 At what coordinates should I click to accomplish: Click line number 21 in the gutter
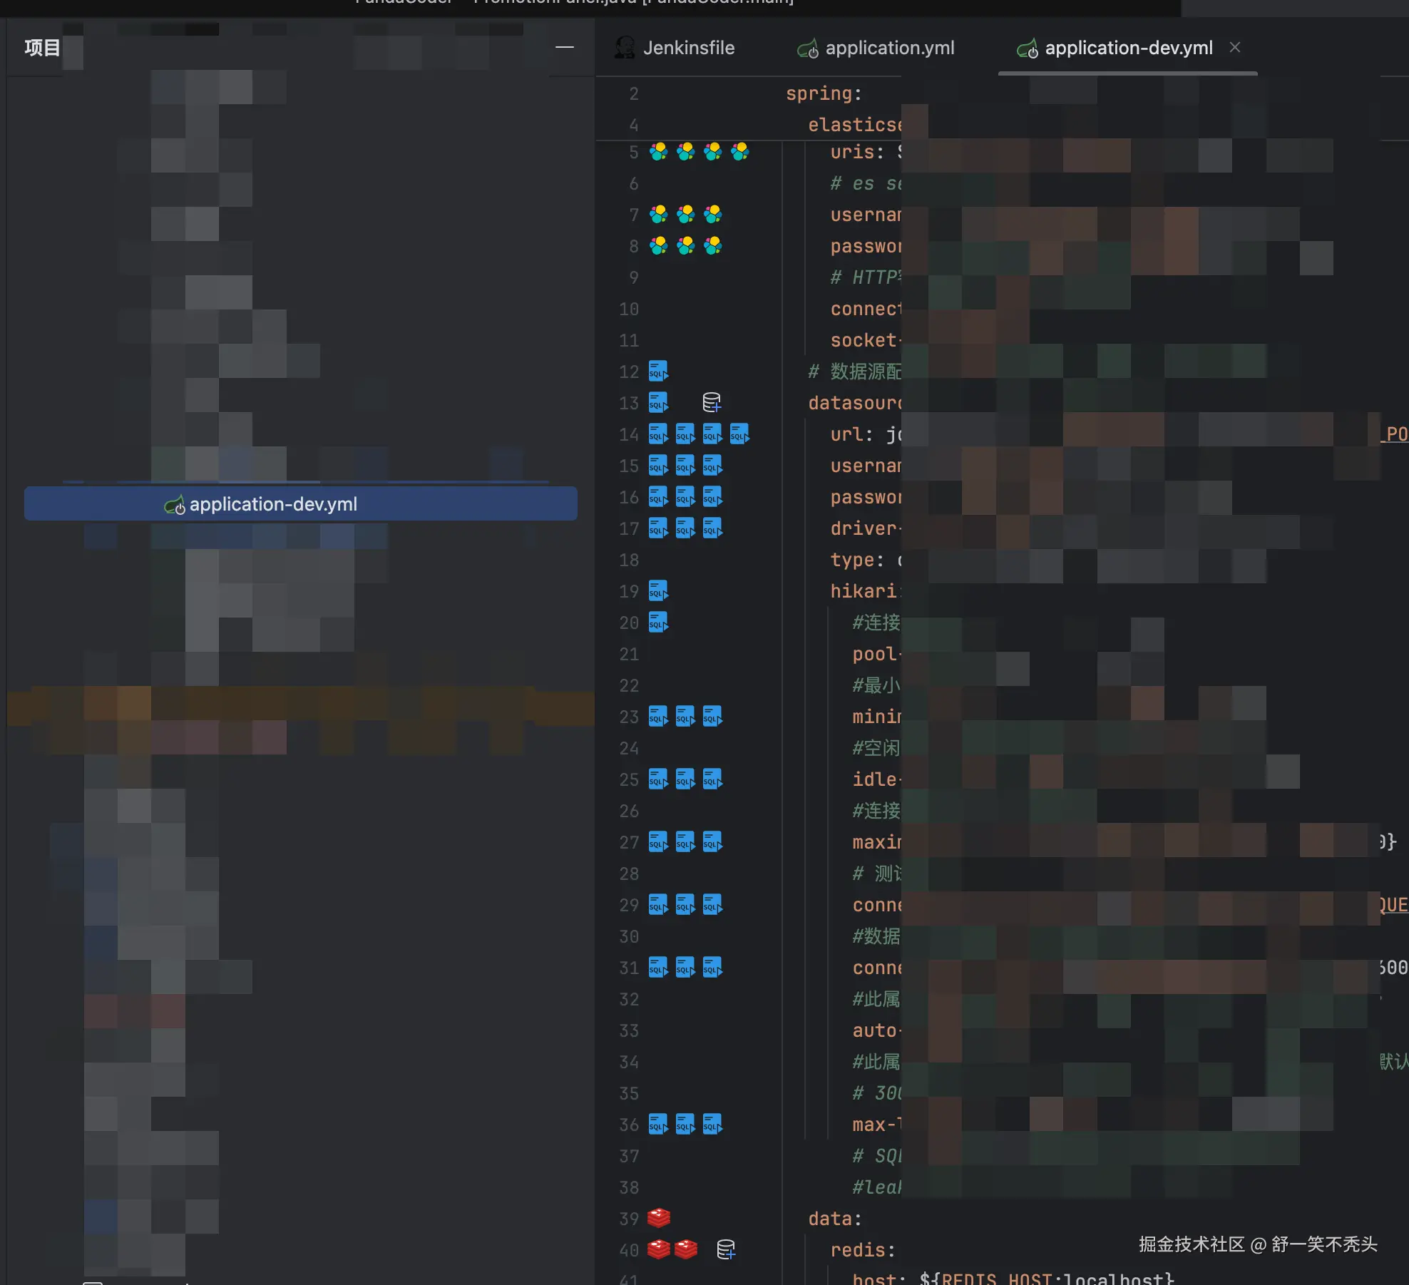pos(629,654)
